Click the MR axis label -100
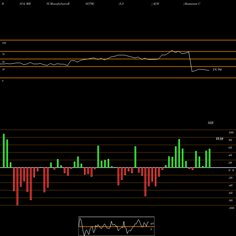236x236 pixels. (231, 208)
